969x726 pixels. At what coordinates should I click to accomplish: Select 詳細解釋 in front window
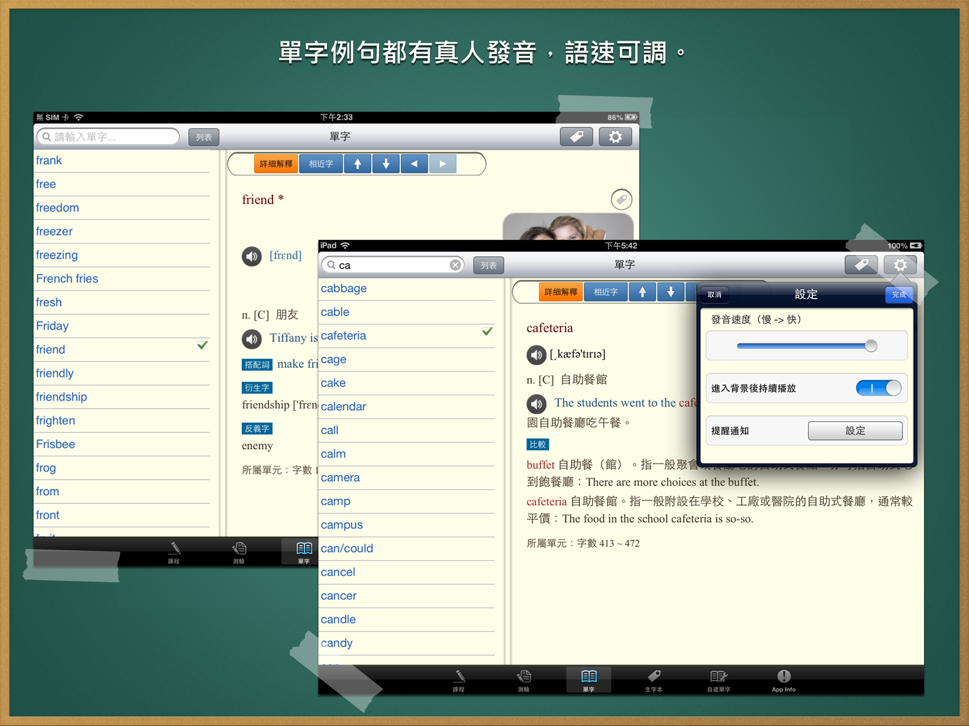560,292
